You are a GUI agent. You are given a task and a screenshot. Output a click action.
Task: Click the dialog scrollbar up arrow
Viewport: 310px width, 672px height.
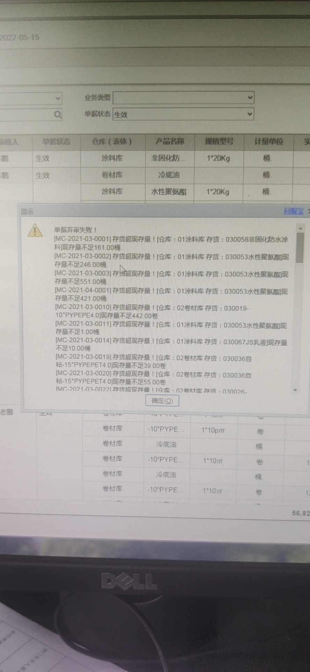click(x=300, y=228)
